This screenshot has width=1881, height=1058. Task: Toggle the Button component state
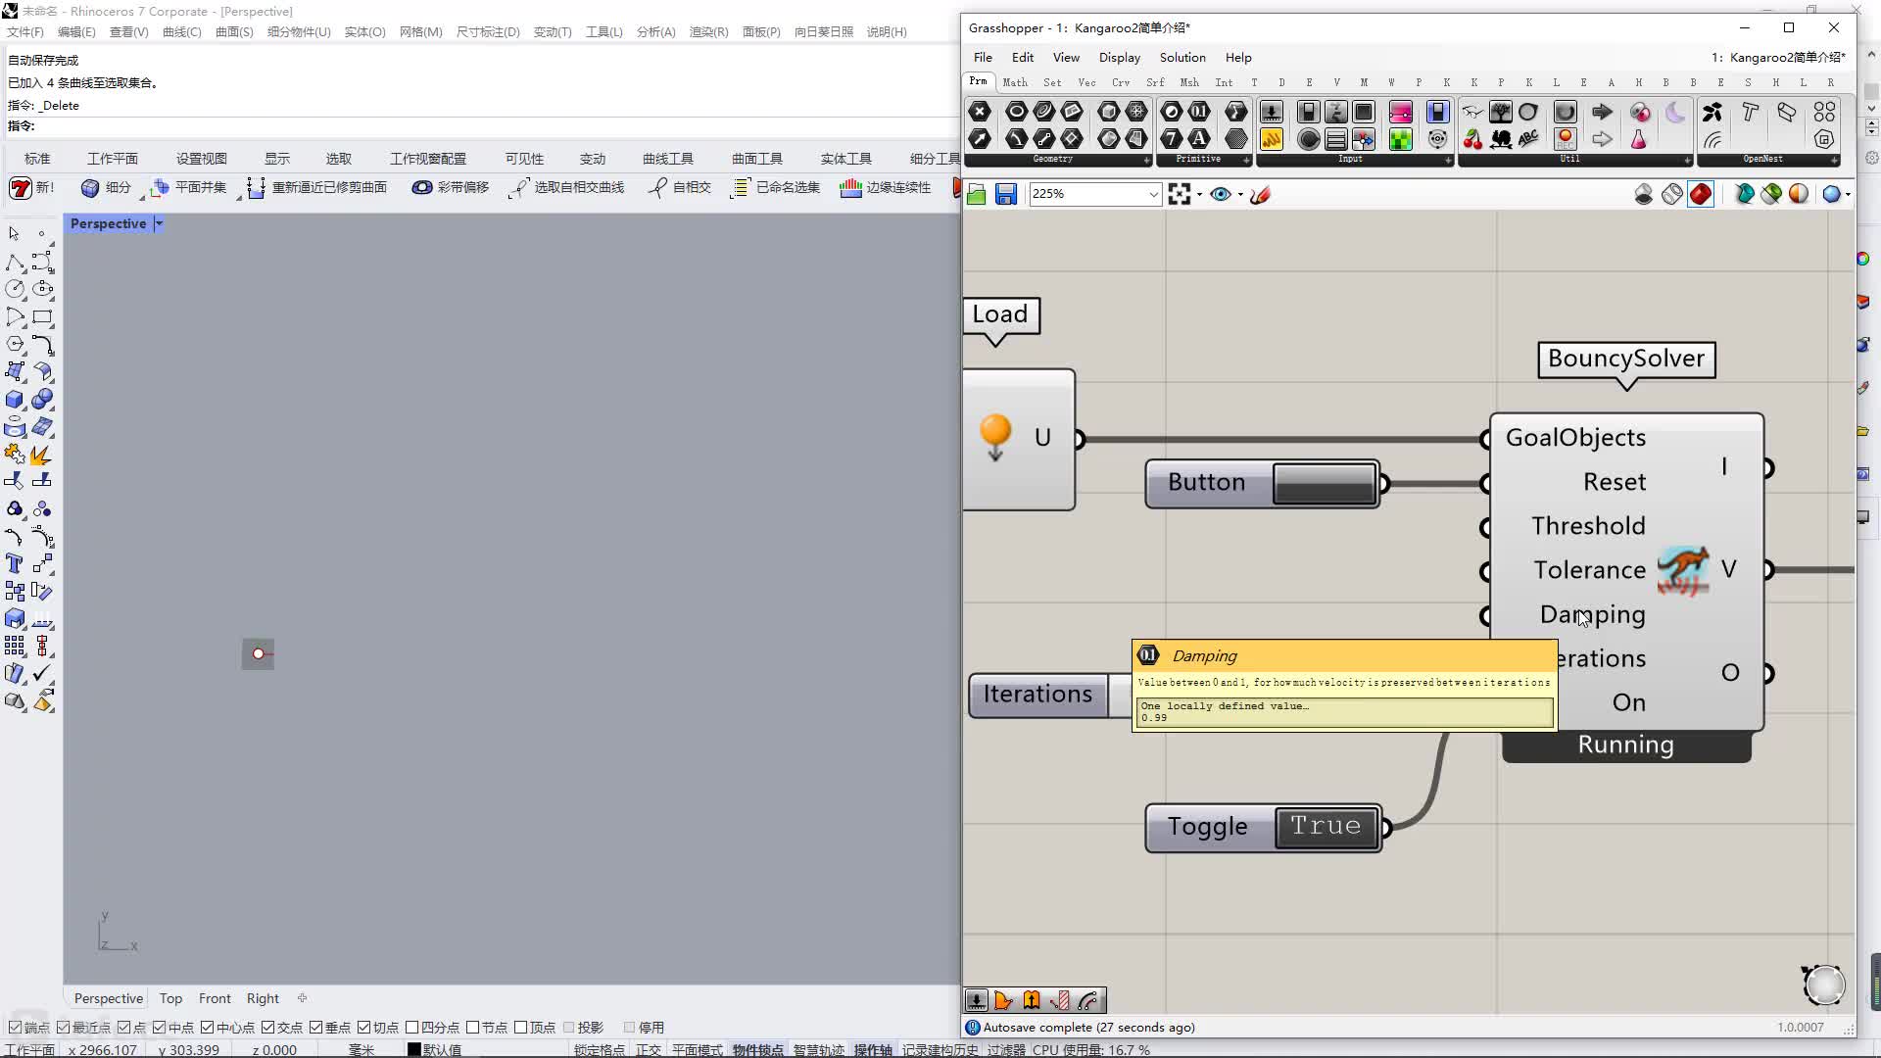(x=1323, y=482)
